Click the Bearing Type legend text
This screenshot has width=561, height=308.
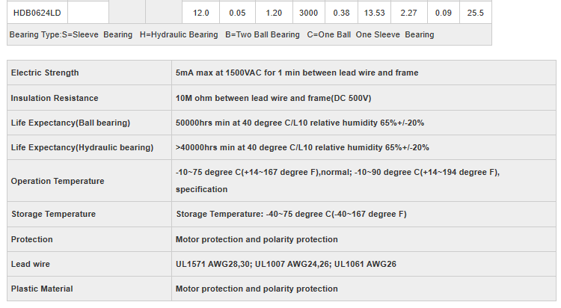[221, 34]
